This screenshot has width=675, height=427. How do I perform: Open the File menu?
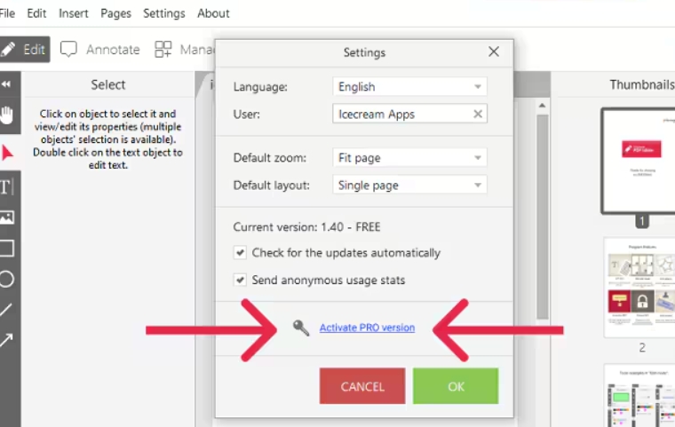7,13
